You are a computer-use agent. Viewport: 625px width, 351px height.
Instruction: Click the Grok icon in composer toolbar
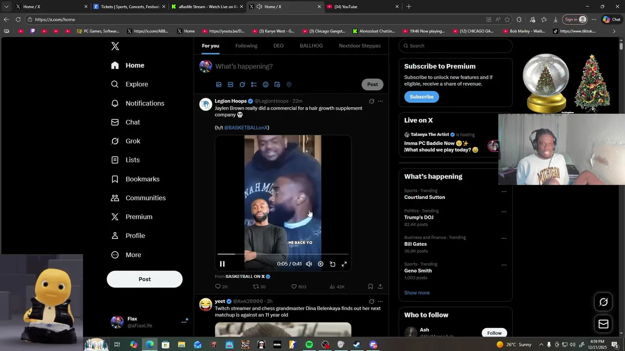(x=242, y=84)
